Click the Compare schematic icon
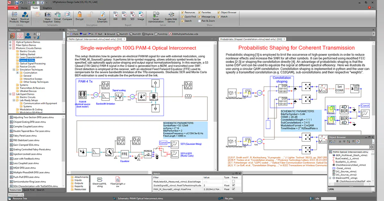This screenshot has height=201, width=384. tap(67, 16)
